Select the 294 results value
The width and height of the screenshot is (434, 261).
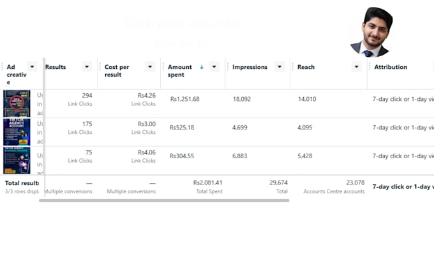pyautogui.click(x=87, y=96)
